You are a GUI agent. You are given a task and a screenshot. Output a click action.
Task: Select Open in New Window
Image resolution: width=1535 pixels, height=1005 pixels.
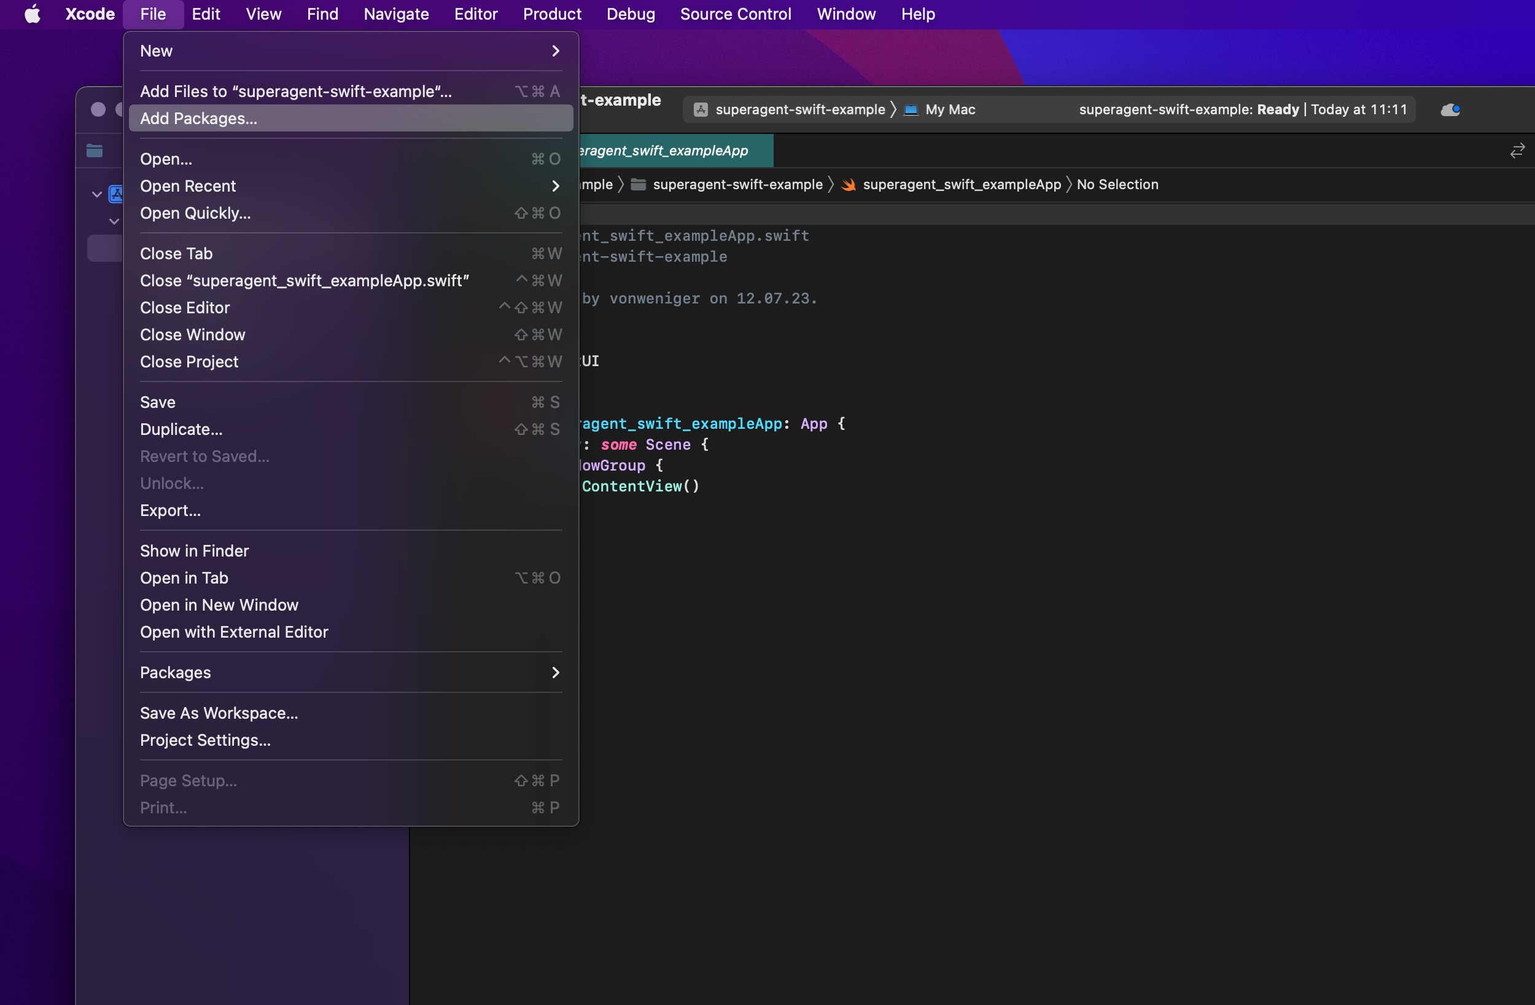click(x=351, y=606)
